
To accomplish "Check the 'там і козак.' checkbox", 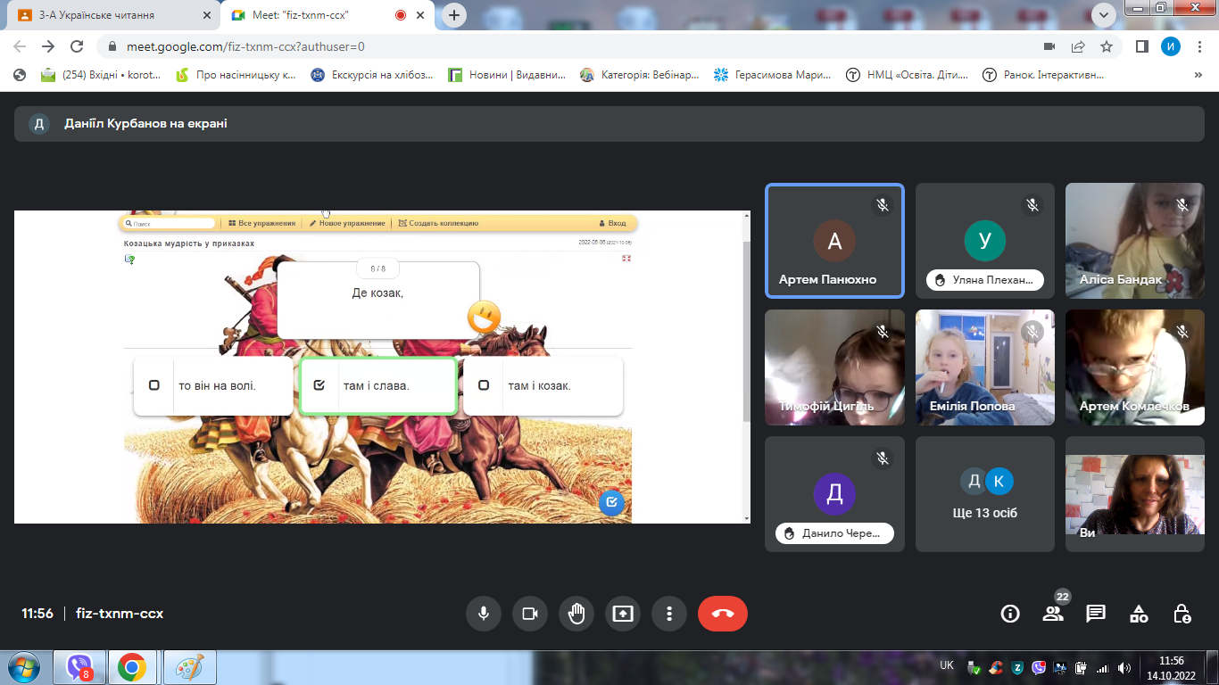I will (484, 385).
